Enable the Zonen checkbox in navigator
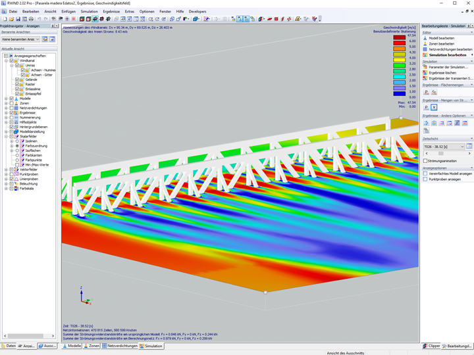Viewport: 474px width, 355px height. point(11,103)
